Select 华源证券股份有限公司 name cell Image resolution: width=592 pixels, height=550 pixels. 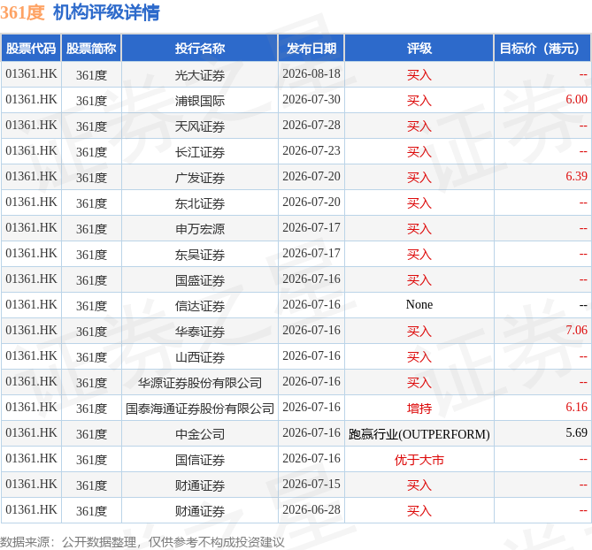coord(200,383)
